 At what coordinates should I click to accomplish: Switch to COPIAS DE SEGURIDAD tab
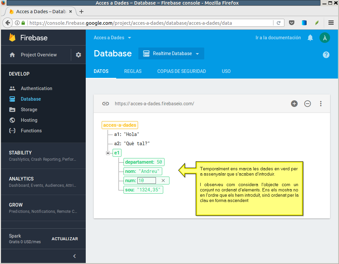(x=182, y=71)
